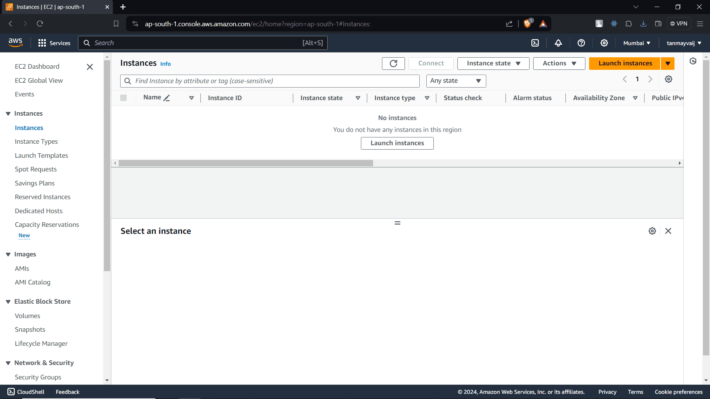Collapse the Instances section in the sidebar
This screenshot has width=710, height=399.
[8, 113]
